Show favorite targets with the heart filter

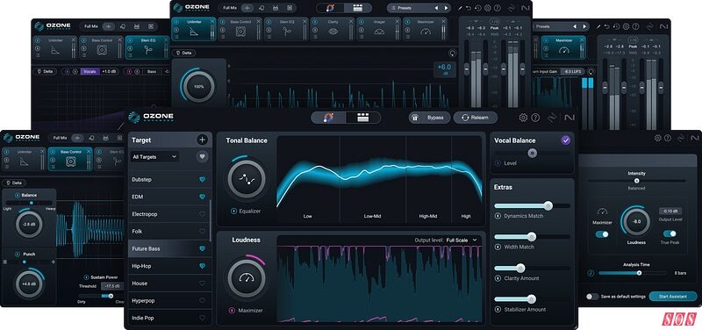(203, 157)
